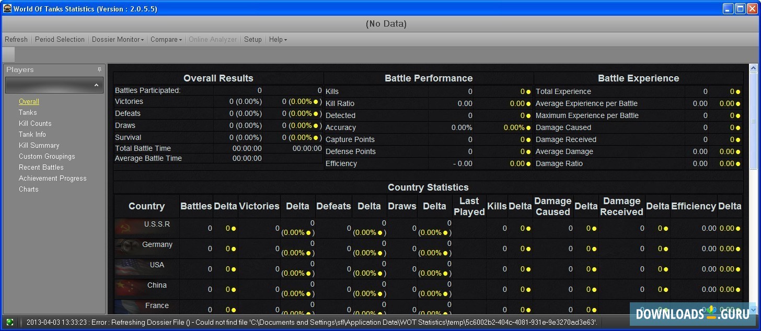The image size is (761, 331).
Task: Collapse the player selector chevron
Action: [97, 85]
